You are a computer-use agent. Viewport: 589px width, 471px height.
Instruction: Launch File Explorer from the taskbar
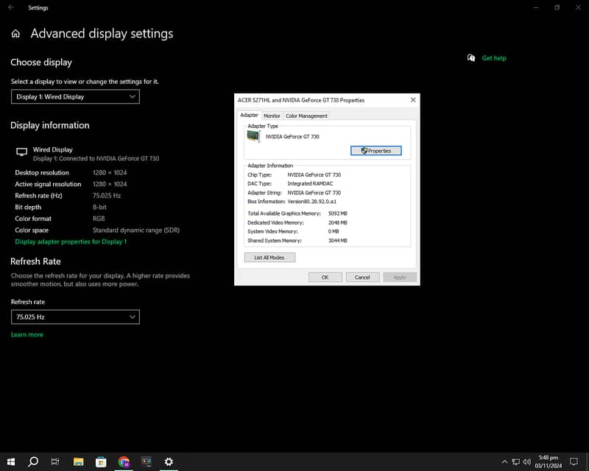(78, 461)
